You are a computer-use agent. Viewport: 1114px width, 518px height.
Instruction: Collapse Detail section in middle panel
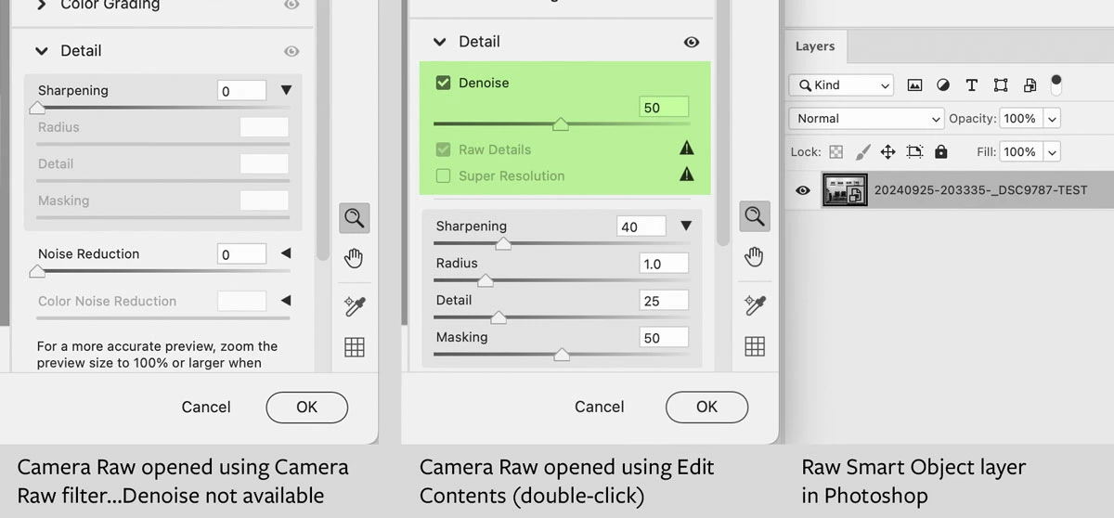click(440, 42)
